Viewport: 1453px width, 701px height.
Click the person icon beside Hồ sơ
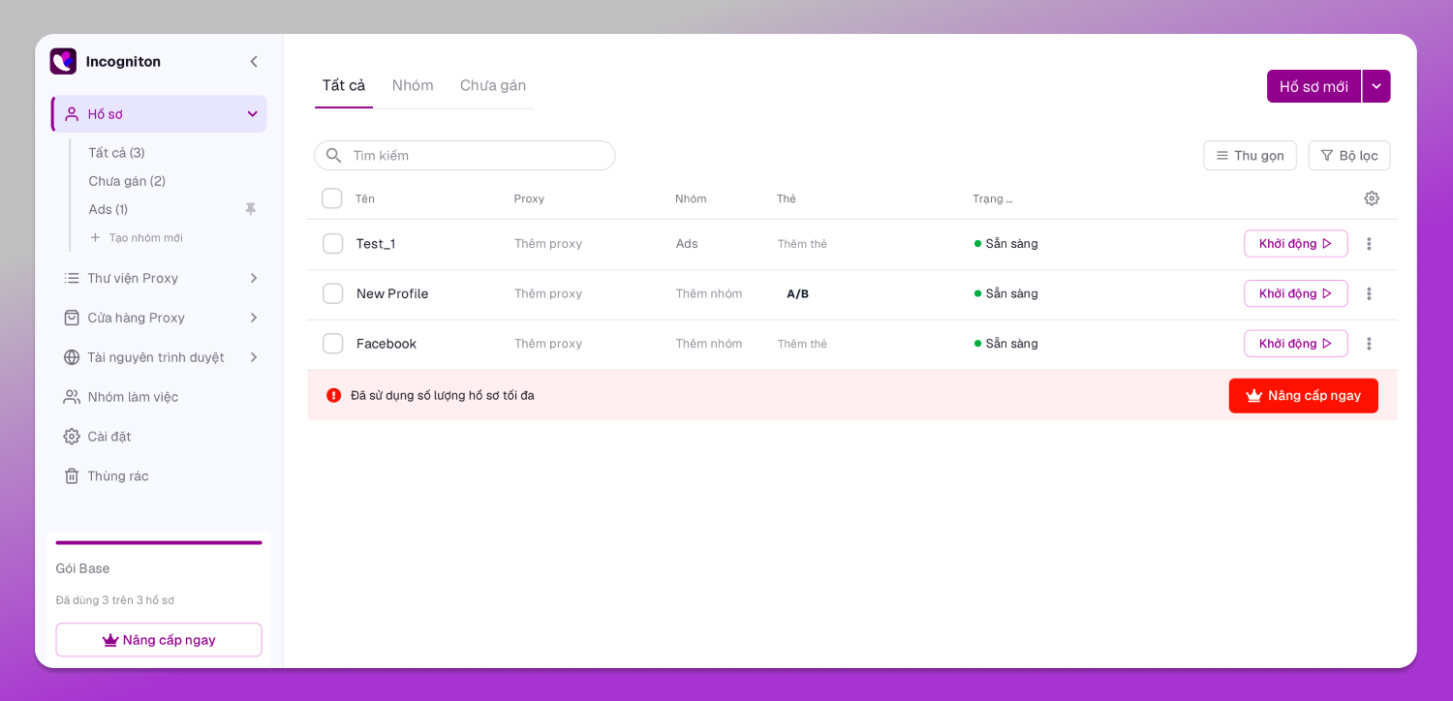(72, 114)
